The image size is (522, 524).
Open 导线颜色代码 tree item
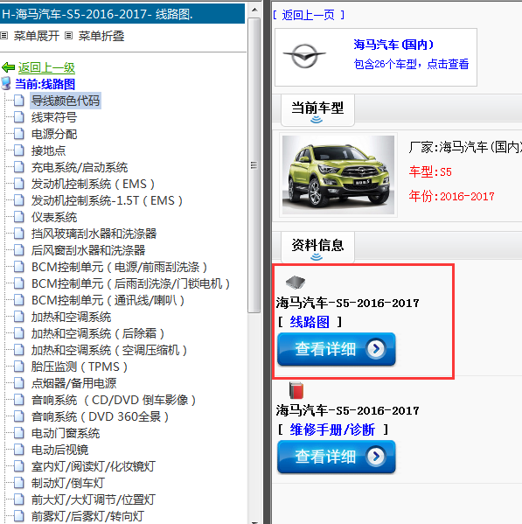(x=66, y=101)
